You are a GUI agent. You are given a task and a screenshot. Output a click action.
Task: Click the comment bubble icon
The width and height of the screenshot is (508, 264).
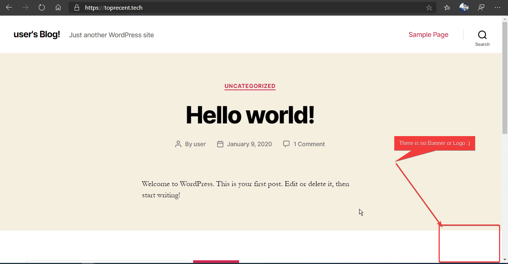(x=286, y=144)
